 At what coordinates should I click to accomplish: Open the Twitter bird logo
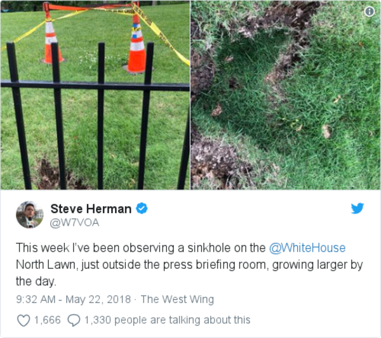coord(357,209)
